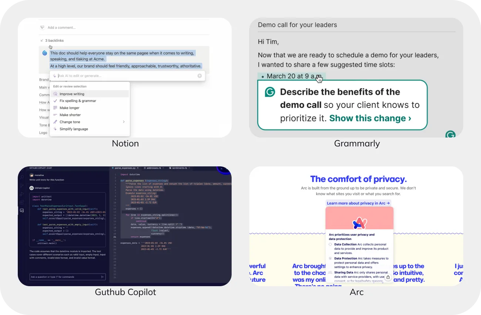
Task: Expand the Change tone submenu chevron
Action: [124, 122]
